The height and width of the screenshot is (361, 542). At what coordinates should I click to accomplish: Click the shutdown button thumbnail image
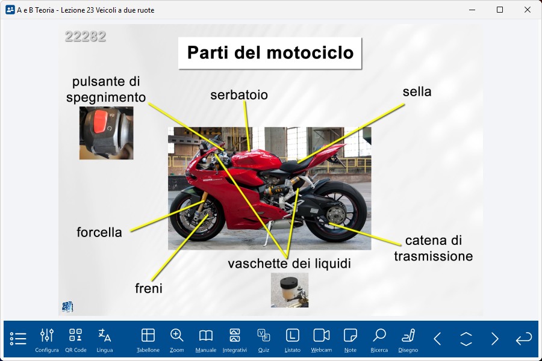106,133
